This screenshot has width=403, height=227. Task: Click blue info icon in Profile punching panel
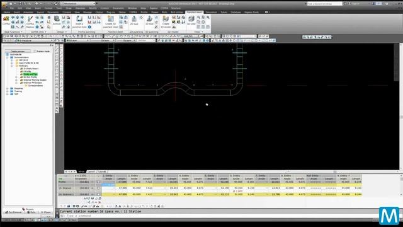point(89,26)
